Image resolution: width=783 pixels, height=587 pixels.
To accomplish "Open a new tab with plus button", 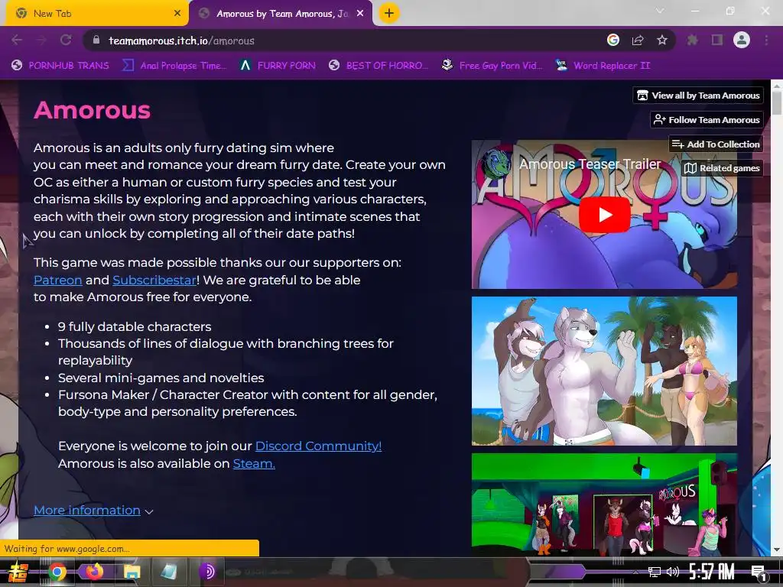I will pyautogui.click(x=389, y=13).
